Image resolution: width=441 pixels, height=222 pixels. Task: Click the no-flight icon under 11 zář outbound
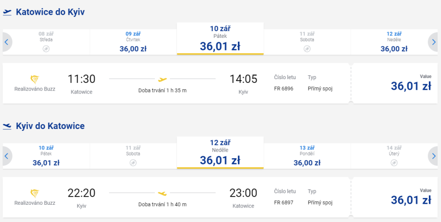coord(307,49)
